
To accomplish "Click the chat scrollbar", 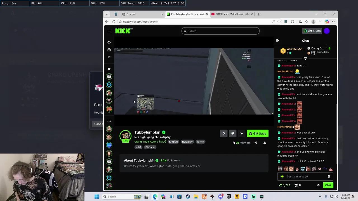I will (x=336, y=134).
